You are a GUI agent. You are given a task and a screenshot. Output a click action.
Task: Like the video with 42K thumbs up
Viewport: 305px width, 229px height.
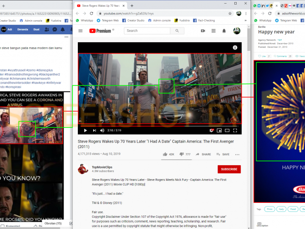[x=168, y=154]
